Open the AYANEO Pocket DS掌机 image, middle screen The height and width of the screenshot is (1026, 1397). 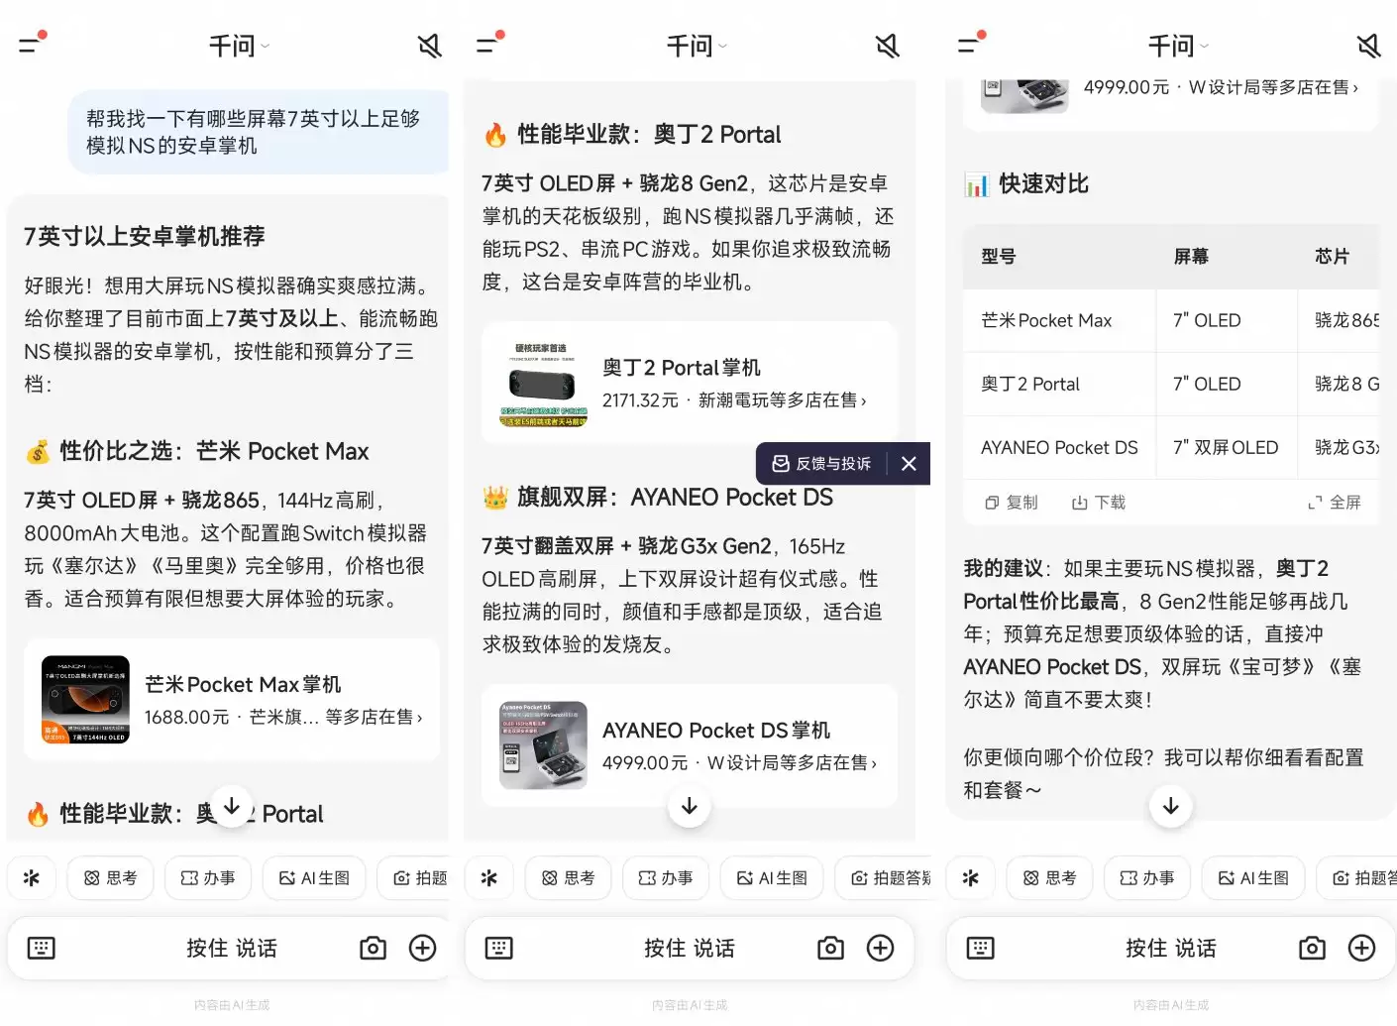click(x=543, y=745)
